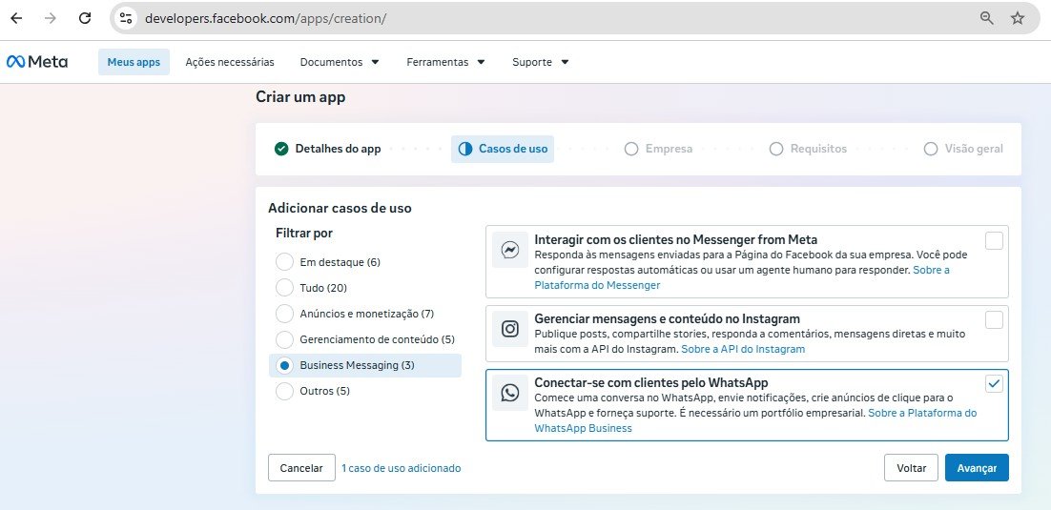Click the Voltar button

click(x=911, y=468)
